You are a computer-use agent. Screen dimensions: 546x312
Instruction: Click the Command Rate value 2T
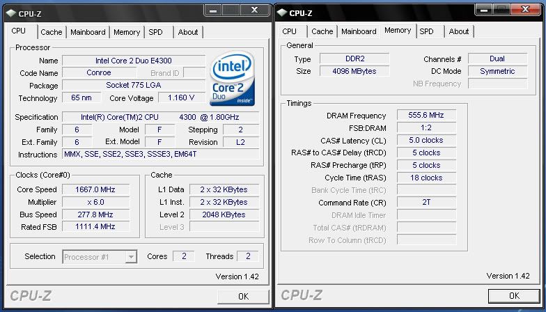[426, 202]
